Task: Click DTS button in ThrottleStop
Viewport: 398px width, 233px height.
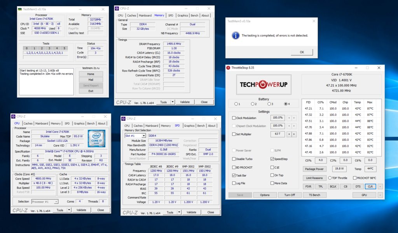Action: click(x=358, y=186)
